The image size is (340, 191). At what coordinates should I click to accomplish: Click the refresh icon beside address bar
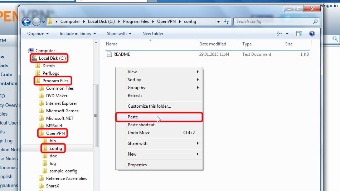pos(226,21)
